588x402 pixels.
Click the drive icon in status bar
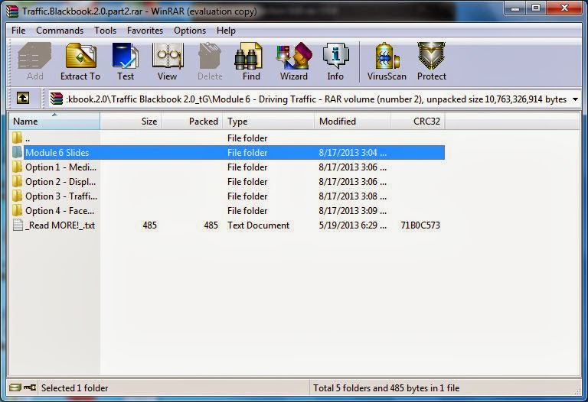[15, 387]
